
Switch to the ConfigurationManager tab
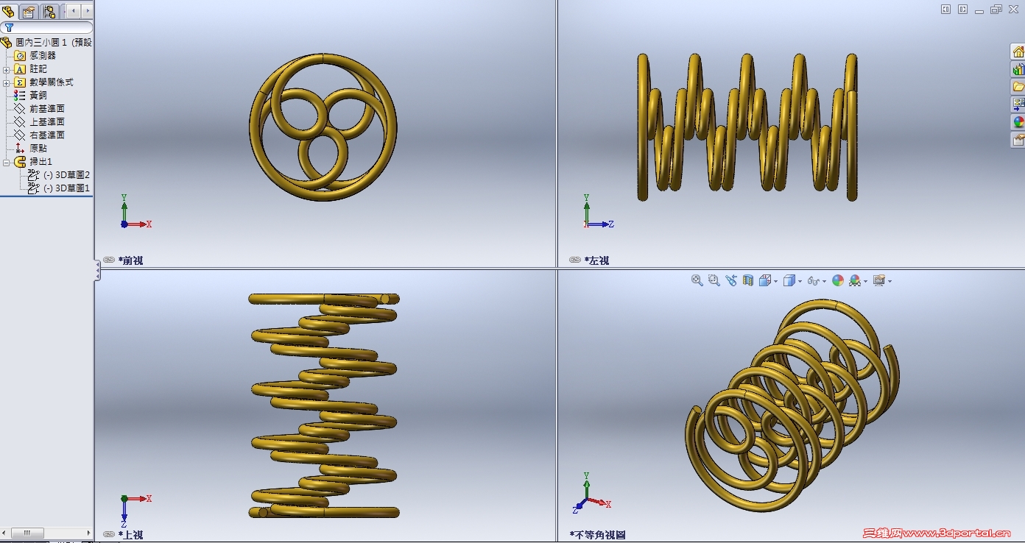[x=50, y=11]
